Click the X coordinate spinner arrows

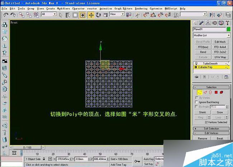coord(70,159)
